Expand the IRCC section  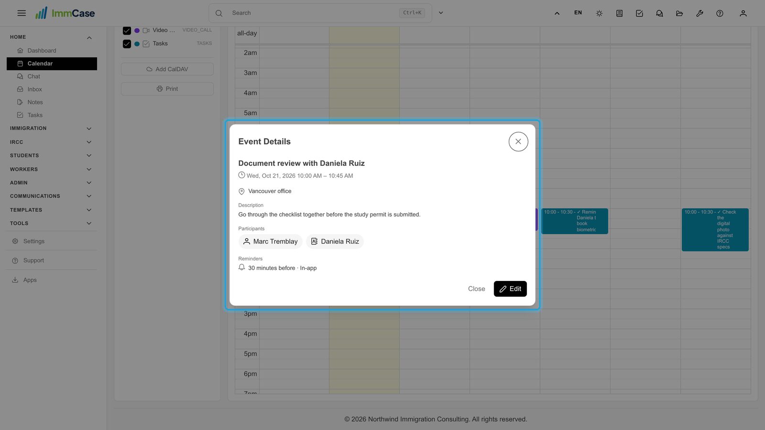(x=52, y=142)
